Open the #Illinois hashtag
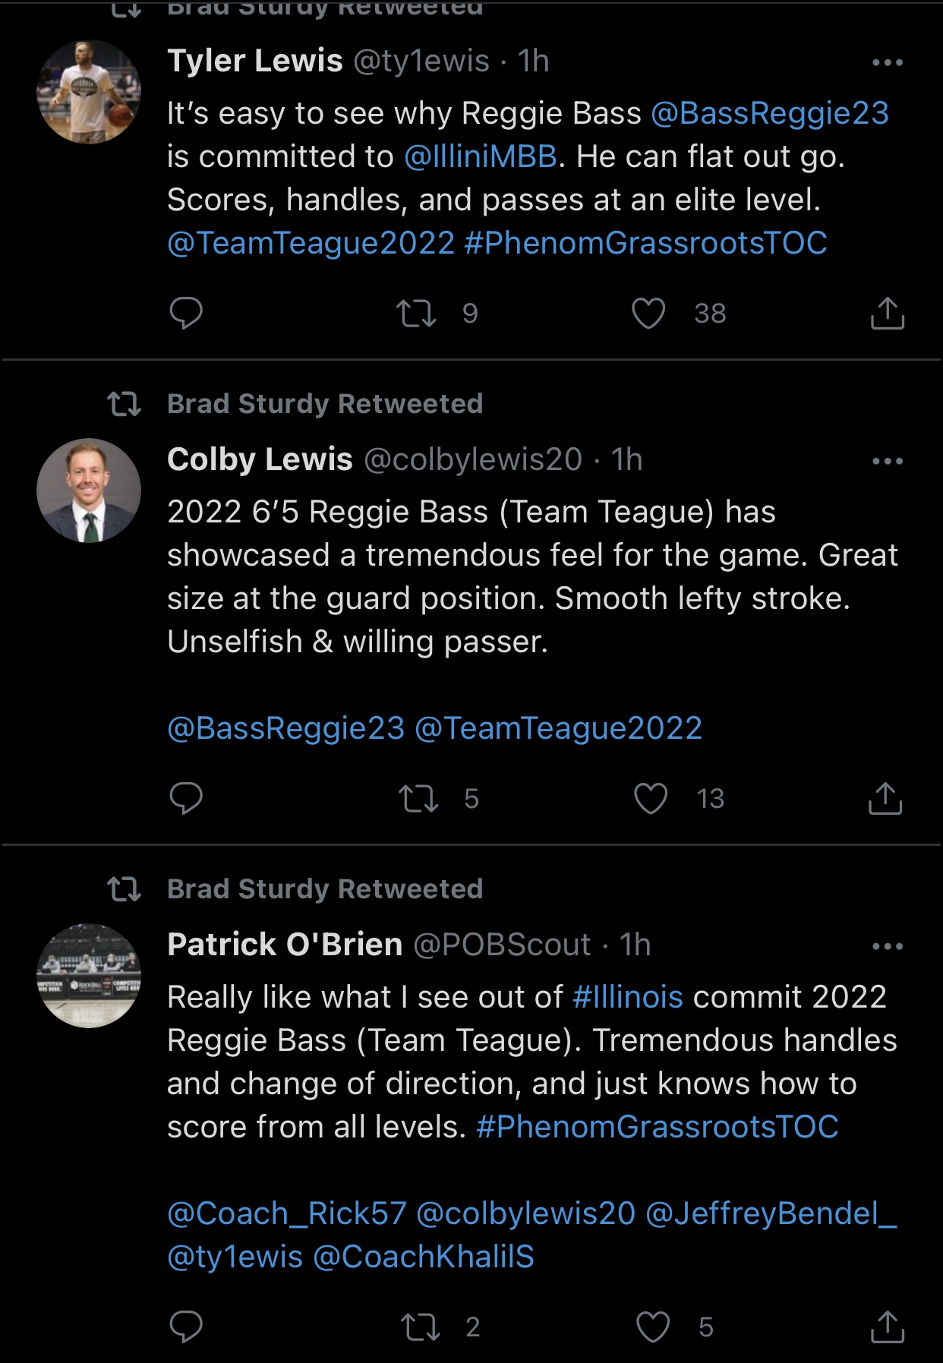Viewport: 943px width, 1363px height. (628, 997)
